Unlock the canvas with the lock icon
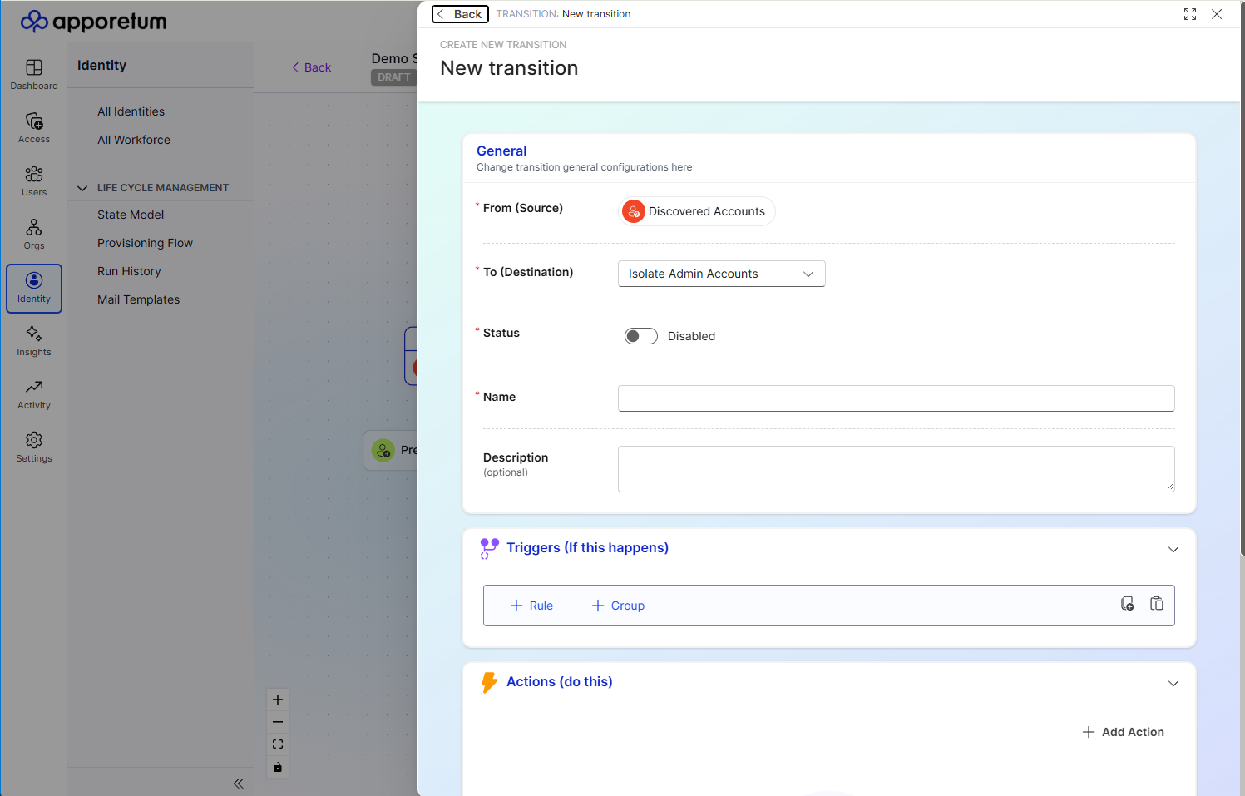 coord(278,767)
